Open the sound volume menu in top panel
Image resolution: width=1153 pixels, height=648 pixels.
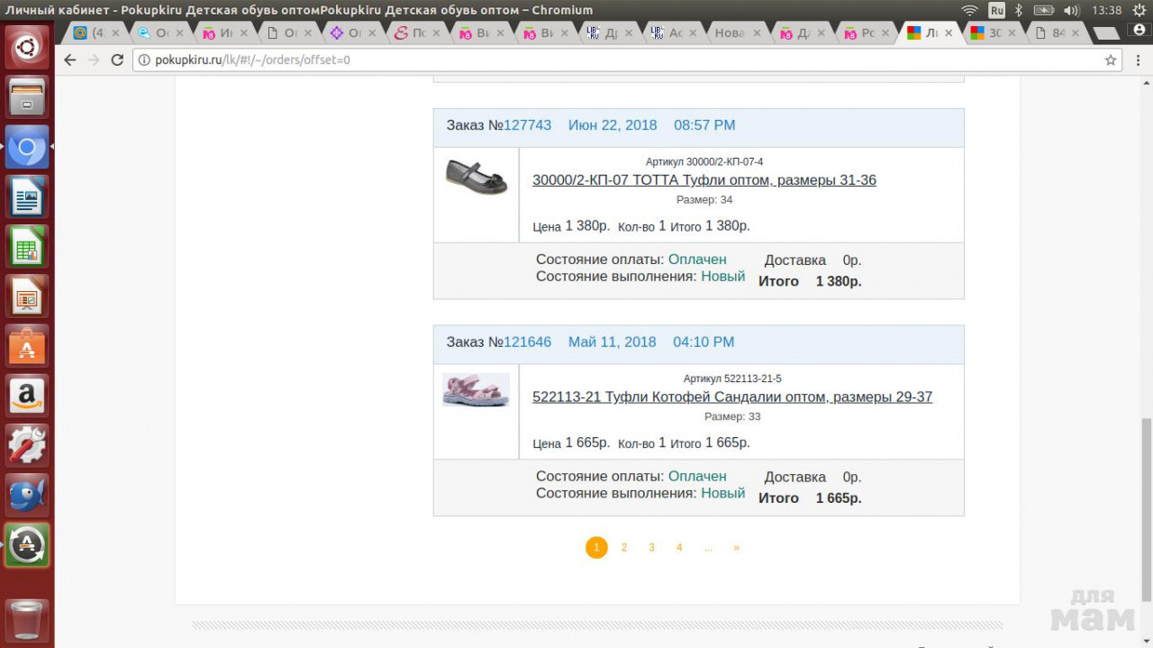tap(1071, 10)
